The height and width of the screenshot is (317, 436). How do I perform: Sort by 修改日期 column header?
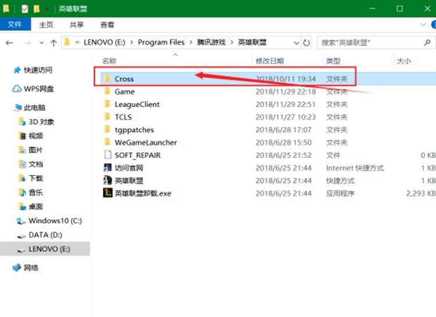point(269,60)
